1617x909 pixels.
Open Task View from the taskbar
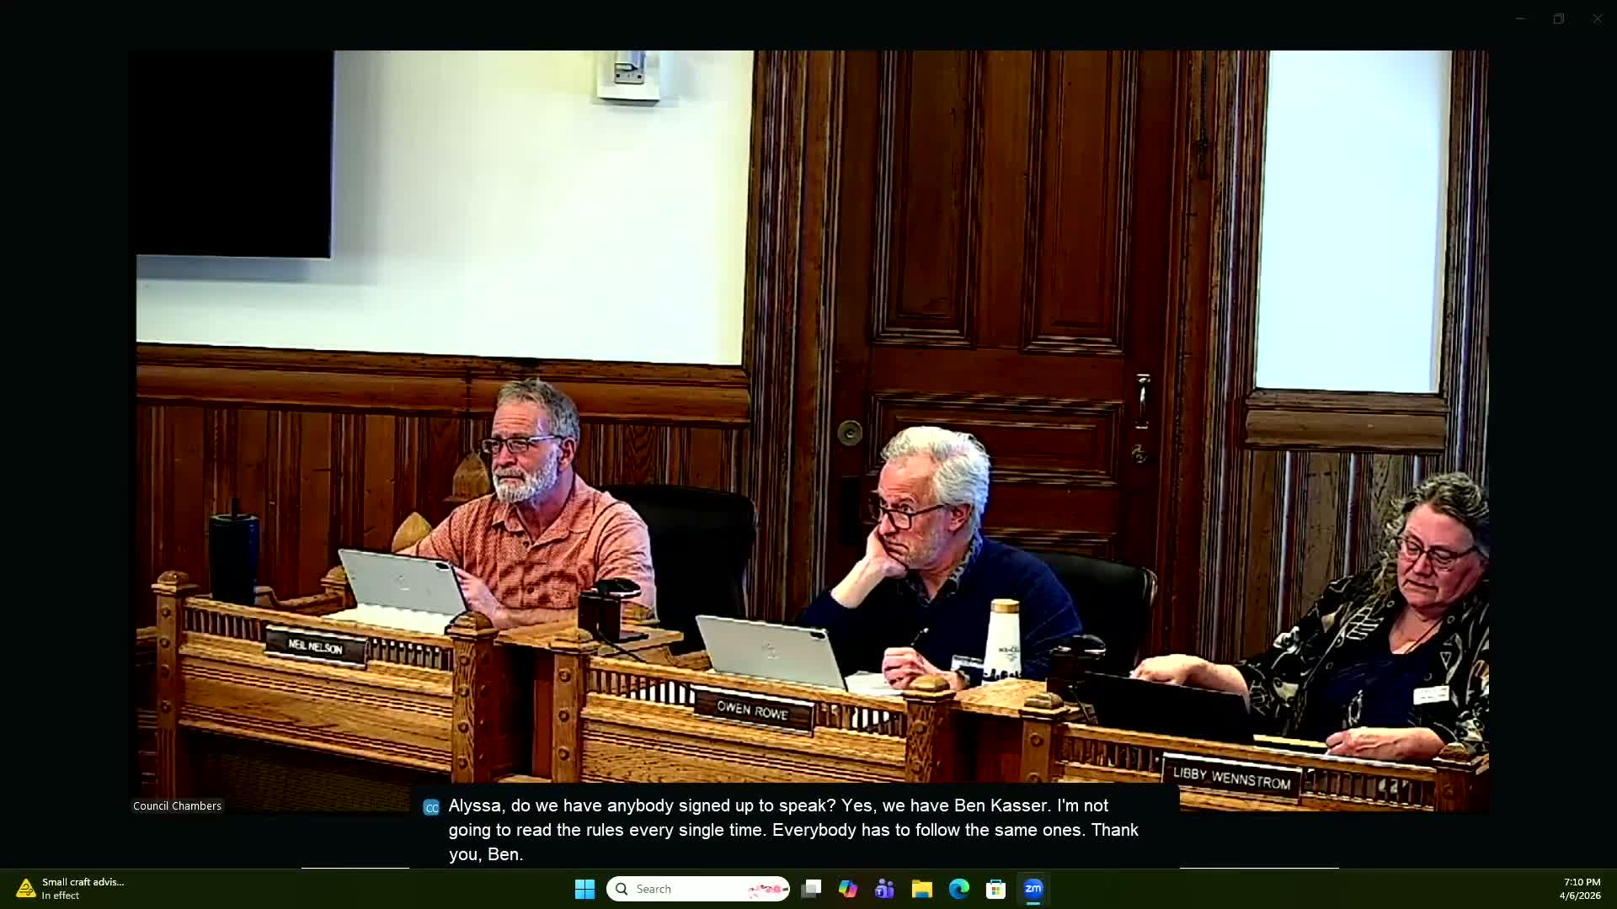tap(811, 889)
